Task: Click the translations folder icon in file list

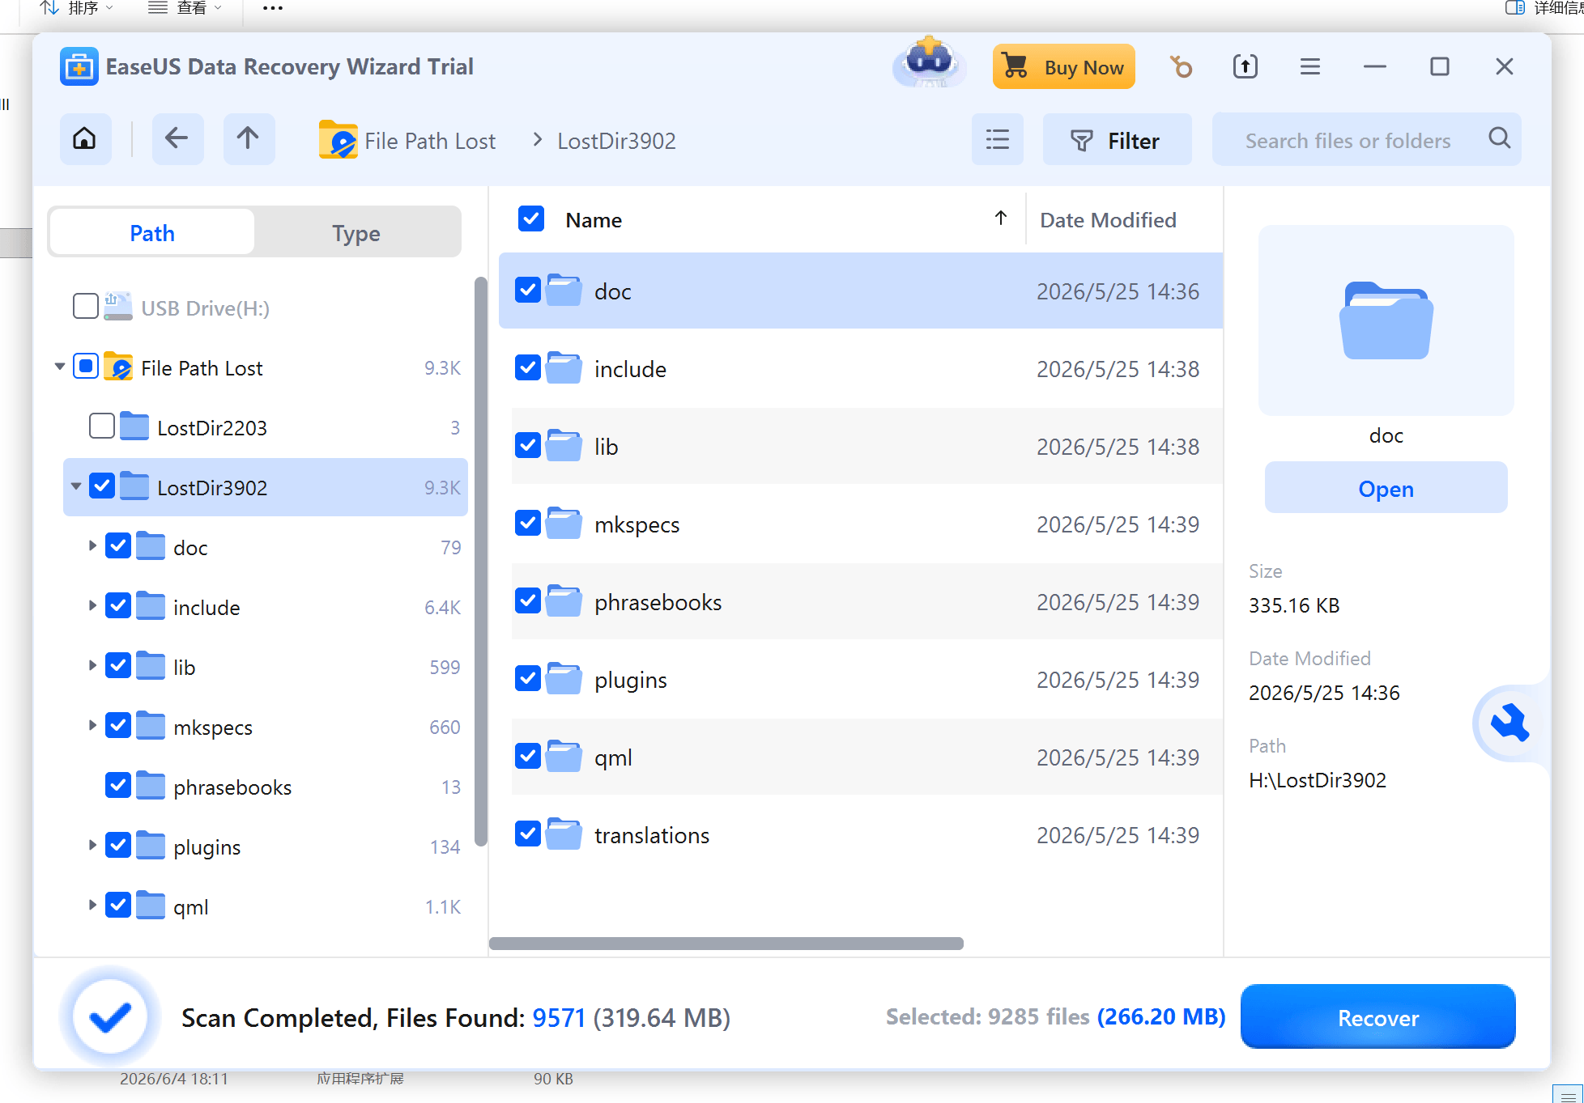Action: tap(564, 834)
